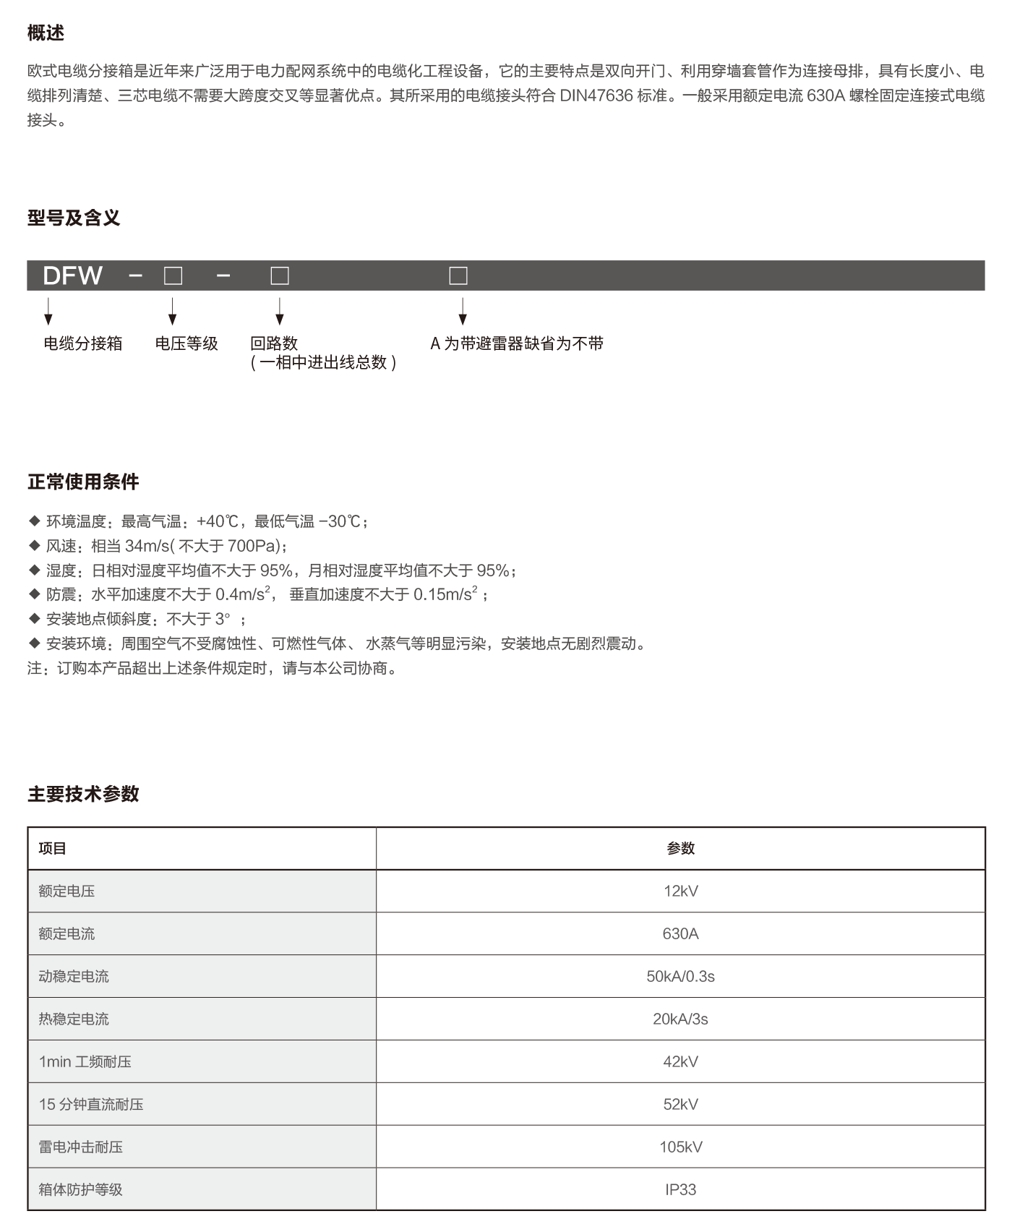The image size is (1012, 1219).
Task: Select the 主要技术参数 heading
Action: [83, 794]
